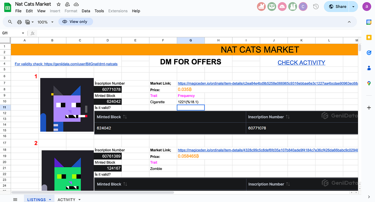Screen dimensions: 375x202
Task: Open Google Keep in the side panel
Action: click(x=369, y=37)
